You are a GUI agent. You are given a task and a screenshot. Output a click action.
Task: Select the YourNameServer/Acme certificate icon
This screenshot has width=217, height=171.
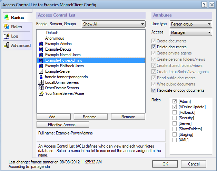click(x=41, y=93)
